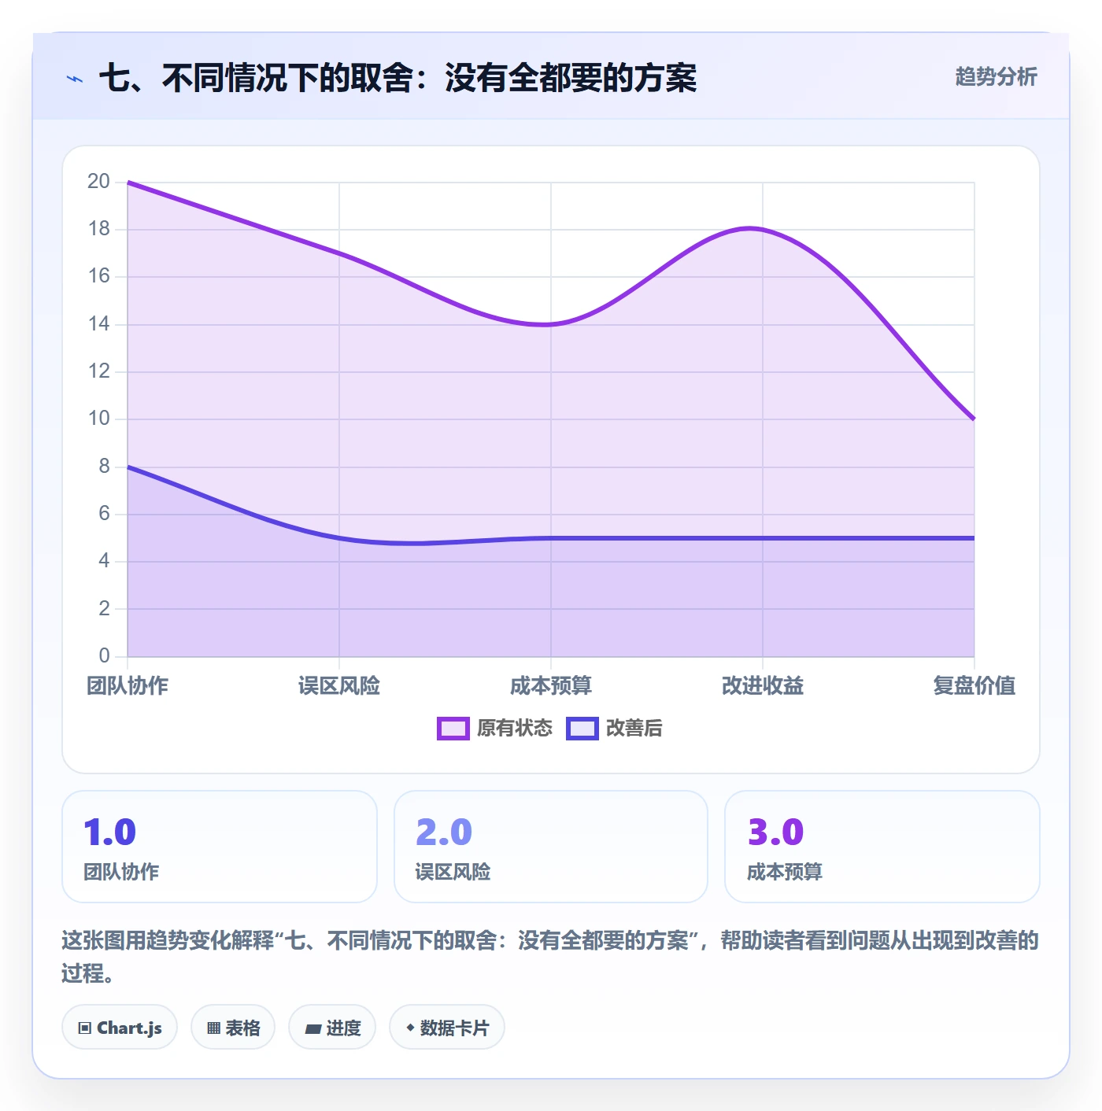Click the 趋势分析 label in the header
Image resolution: width=1102 pixels, height=1111 pixels.
996,76
